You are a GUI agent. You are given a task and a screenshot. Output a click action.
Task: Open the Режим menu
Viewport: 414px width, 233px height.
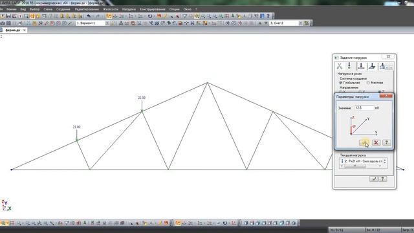12,9
